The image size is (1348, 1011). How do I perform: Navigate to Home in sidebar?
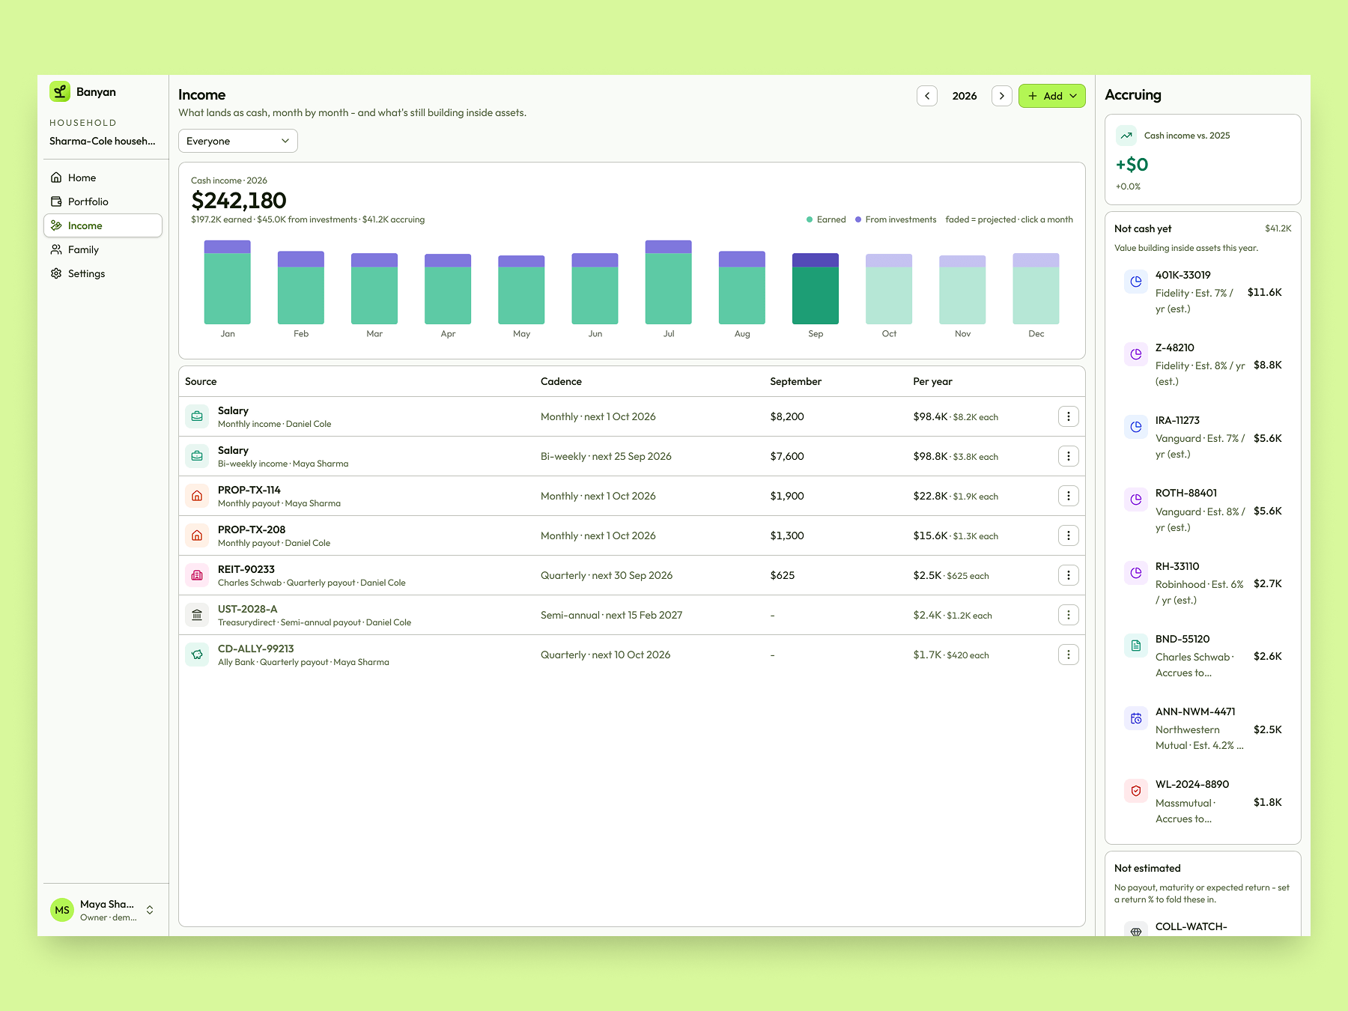tap(103, 177)
